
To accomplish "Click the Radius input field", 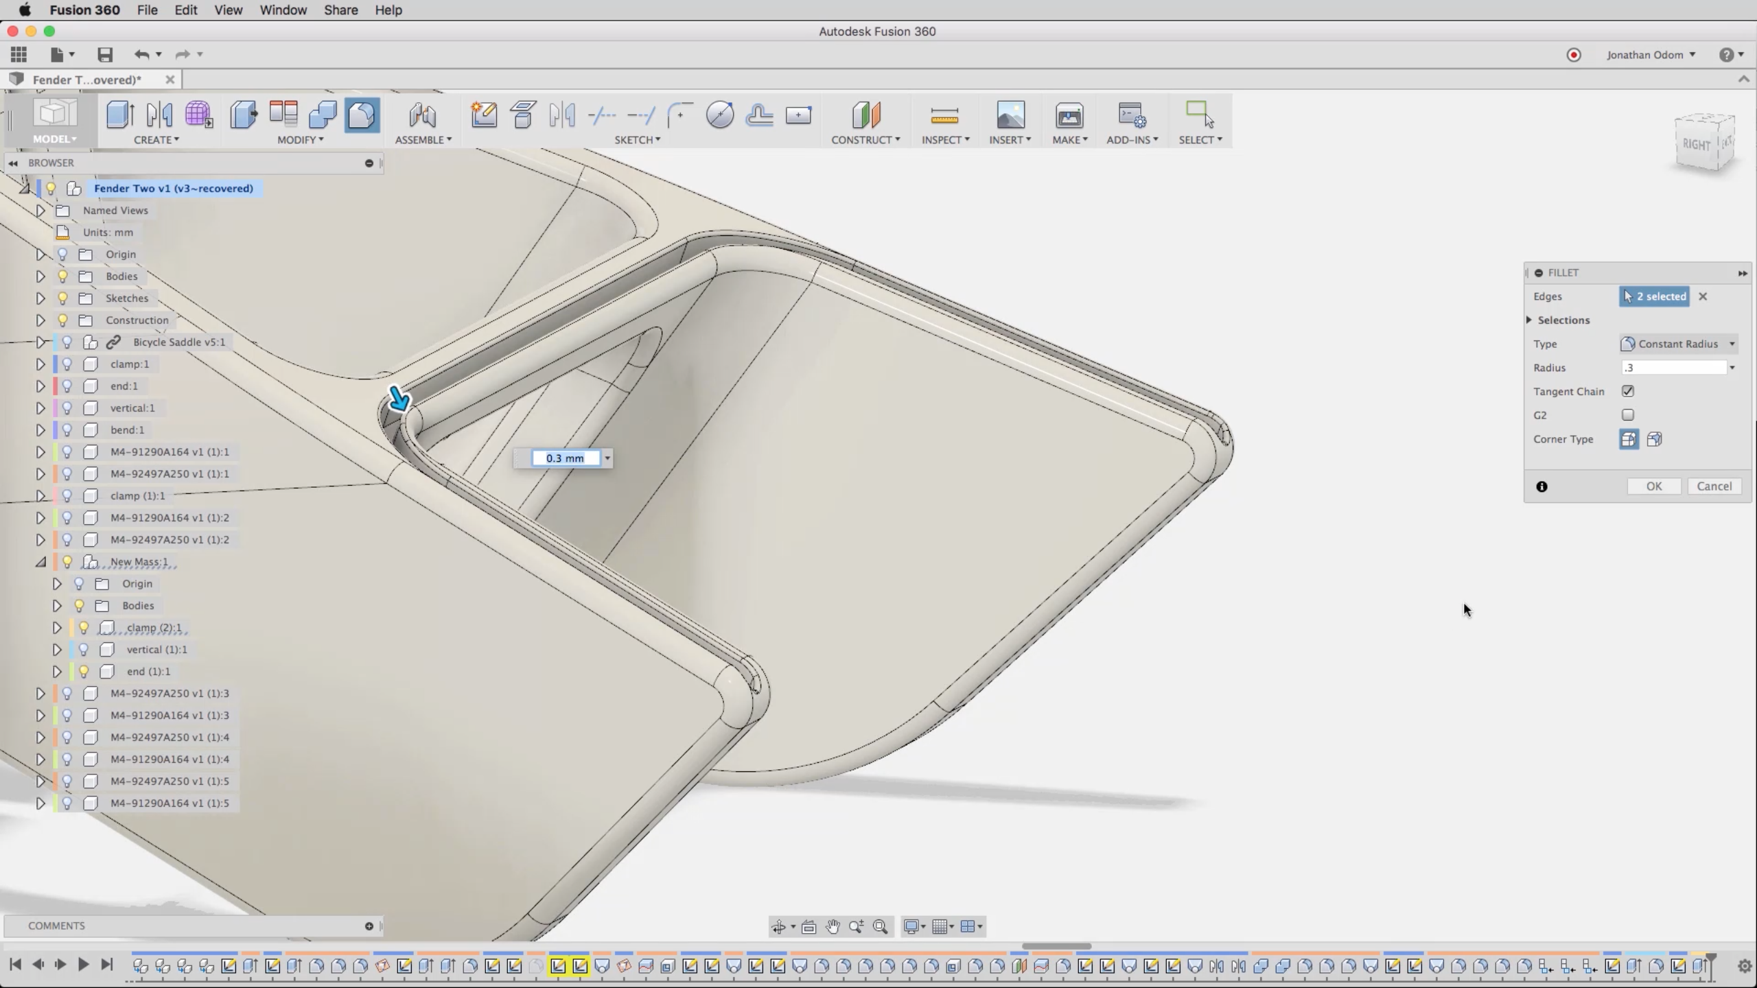I will point(1673,368).
